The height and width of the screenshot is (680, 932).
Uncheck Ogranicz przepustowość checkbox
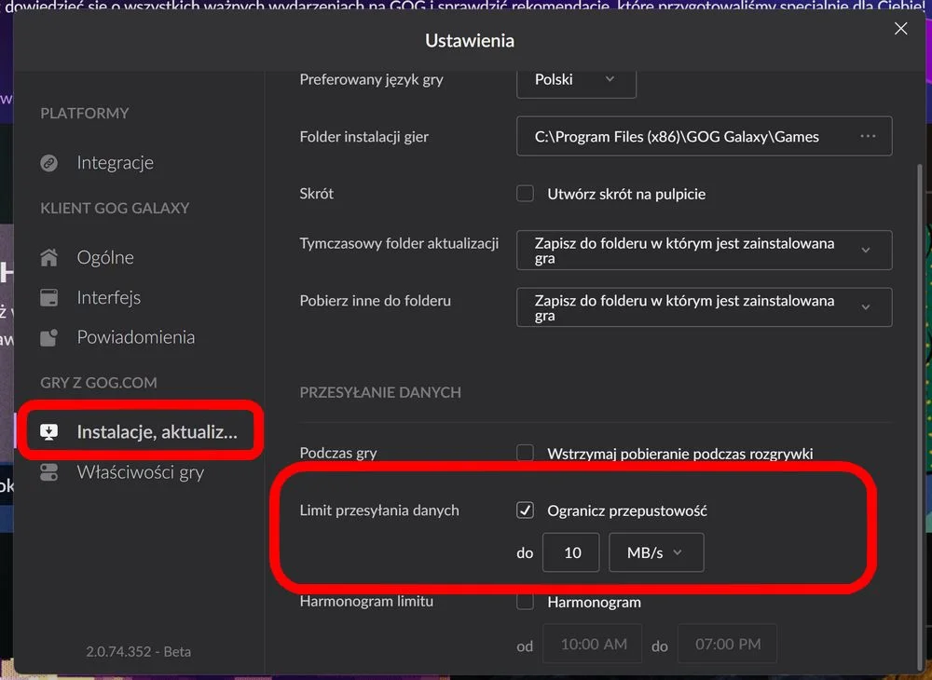click(525, 510)
